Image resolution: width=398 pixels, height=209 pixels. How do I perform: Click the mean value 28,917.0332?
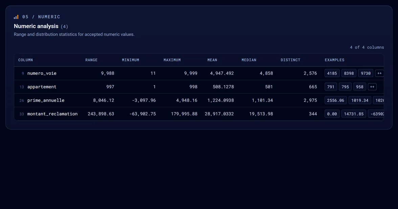219,114
